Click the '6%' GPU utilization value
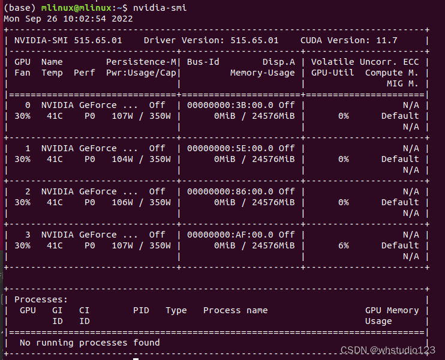The image size is (445, 360). click(x=344, y=245)
